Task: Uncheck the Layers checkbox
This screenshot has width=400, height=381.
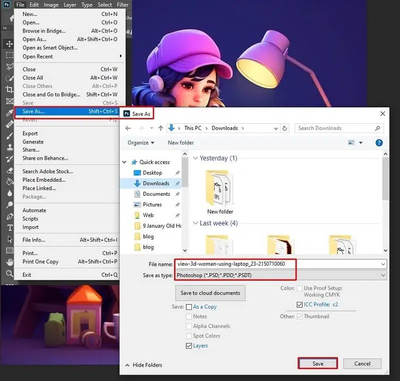Action: (189, 346)
